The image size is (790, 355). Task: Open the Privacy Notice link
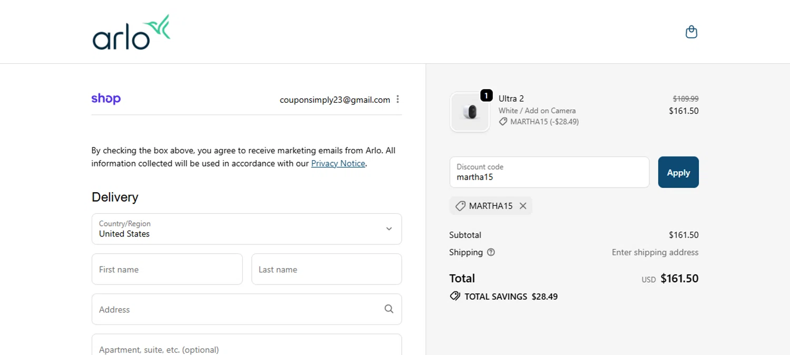tap(338, 163)
